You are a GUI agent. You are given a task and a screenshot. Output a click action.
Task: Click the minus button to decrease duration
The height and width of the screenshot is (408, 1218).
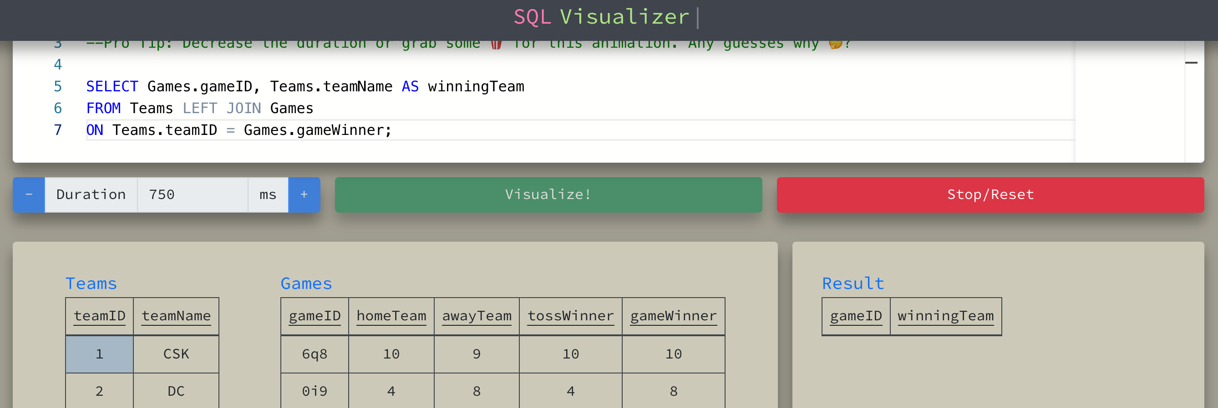[29, 194]
